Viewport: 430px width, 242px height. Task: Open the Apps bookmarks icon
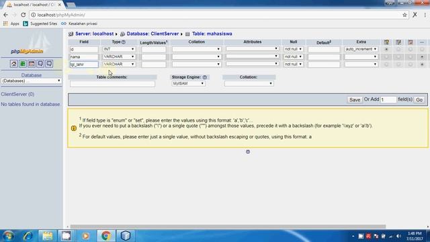5,24
